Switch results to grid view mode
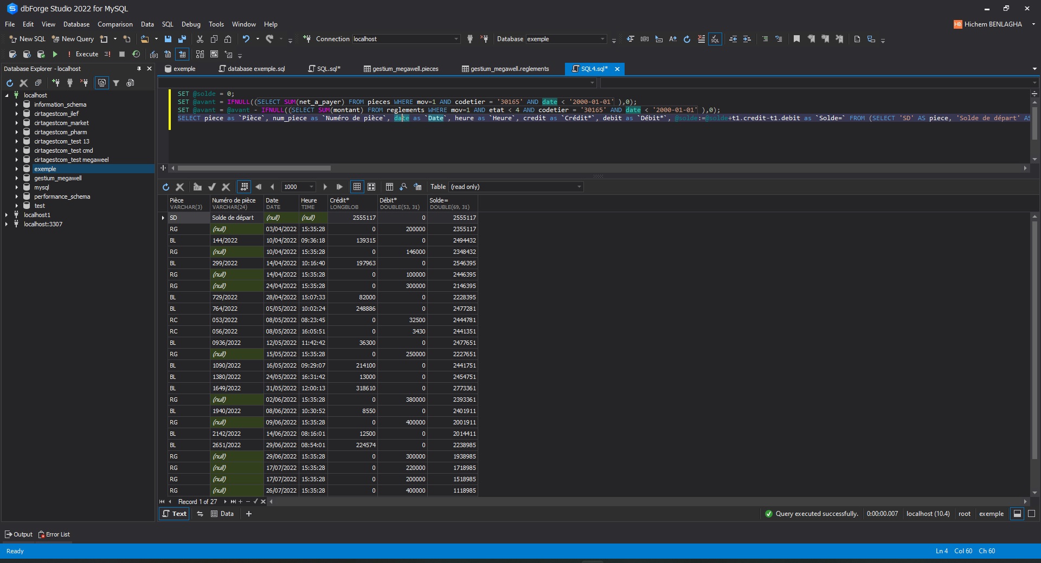The image size is (1041, 563). pyautogui.click(x=357, y=187)
